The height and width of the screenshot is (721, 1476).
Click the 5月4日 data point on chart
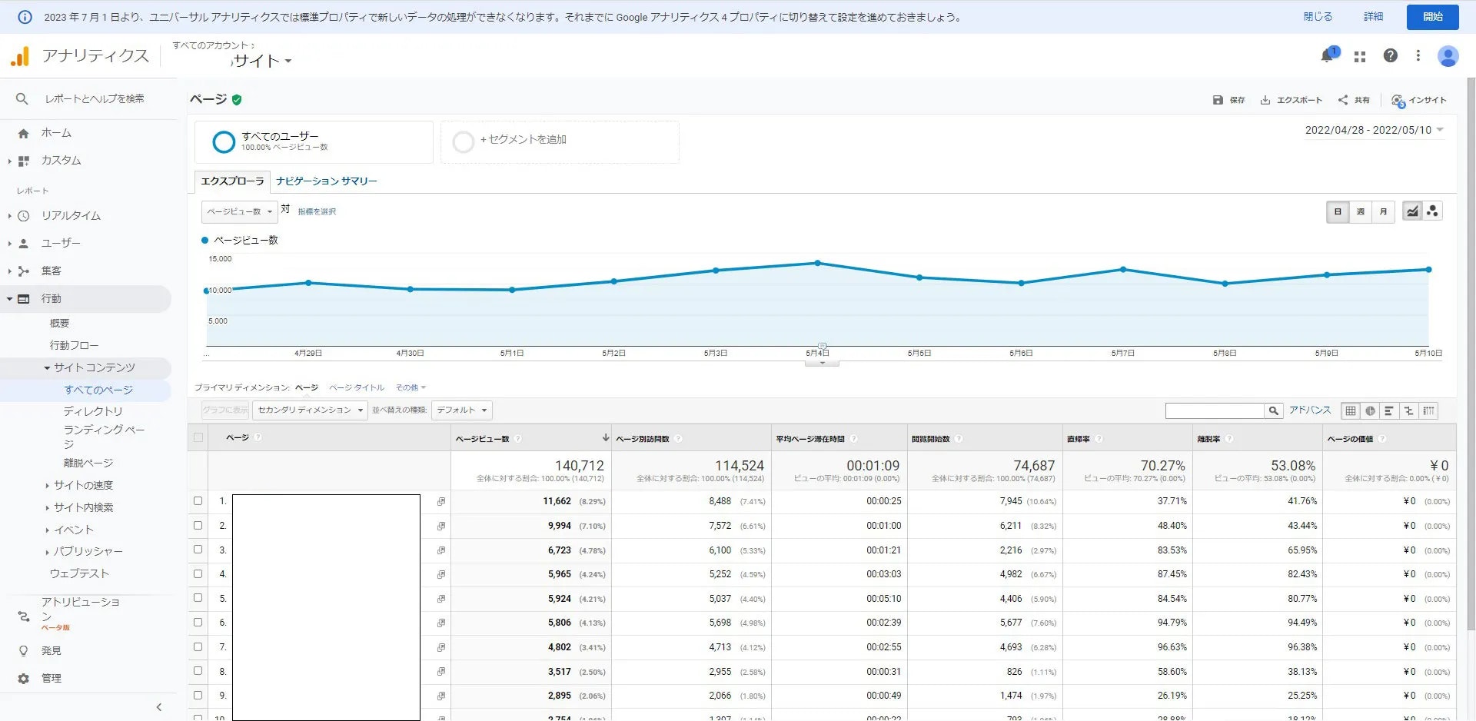817,263
